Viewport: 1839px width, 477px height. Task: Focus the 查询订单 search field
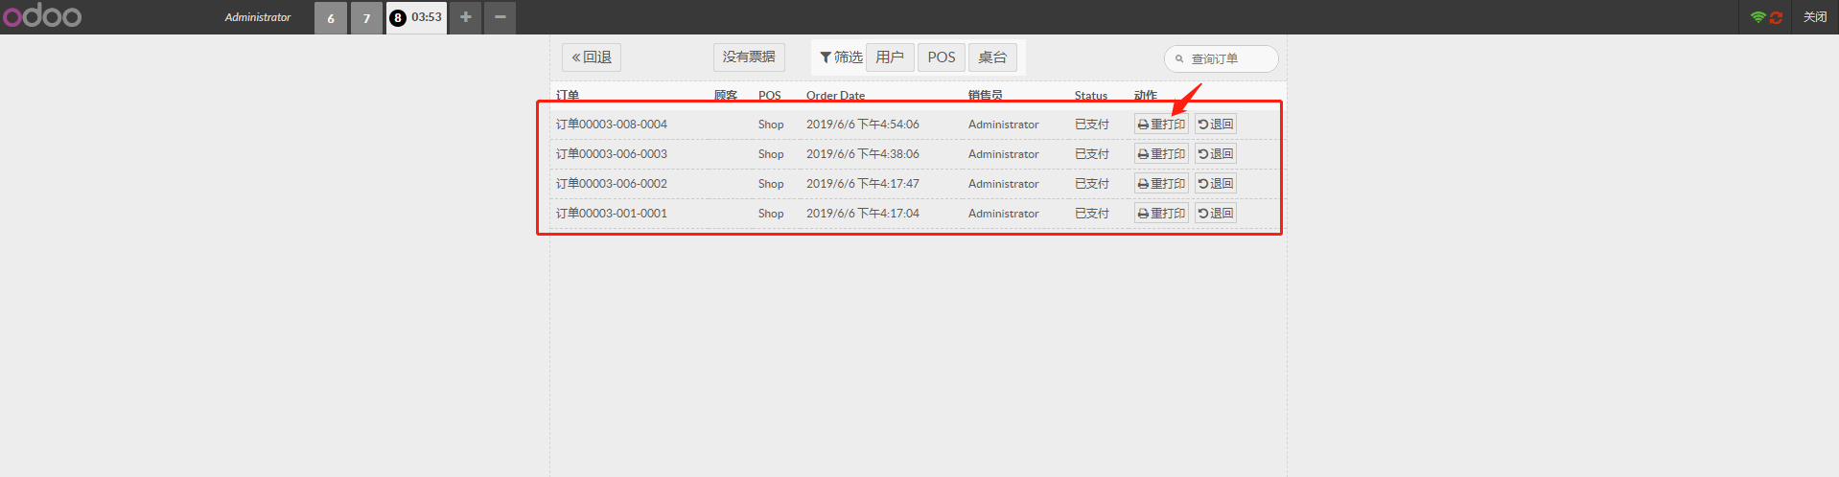point(1229,59)
